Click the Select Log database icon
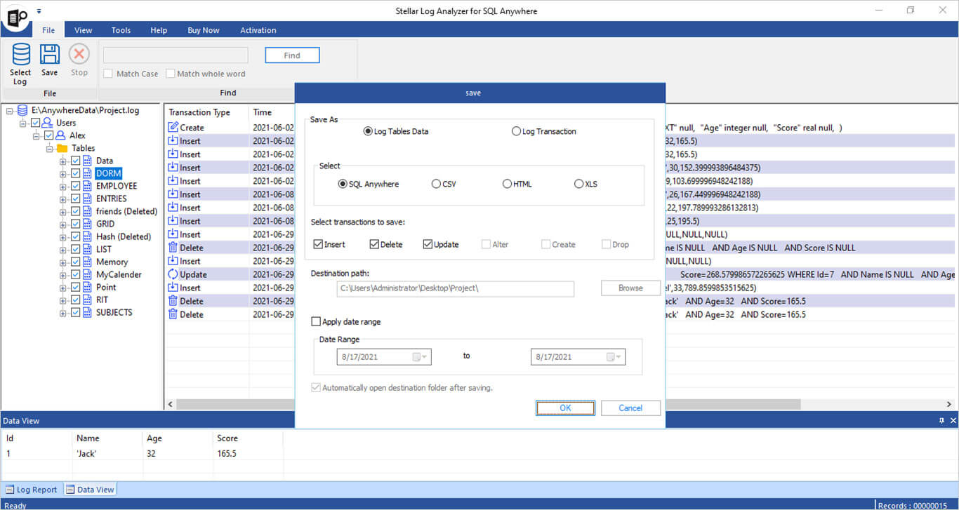The image size is (959, 510). click(20, 55)
